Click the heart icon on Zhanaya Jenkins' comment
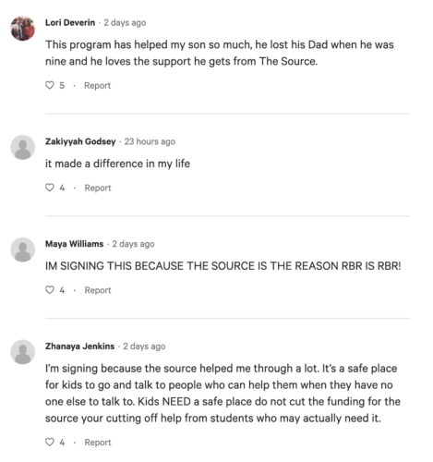The width and height of the screenshot is (433, 462). [50, 442]
